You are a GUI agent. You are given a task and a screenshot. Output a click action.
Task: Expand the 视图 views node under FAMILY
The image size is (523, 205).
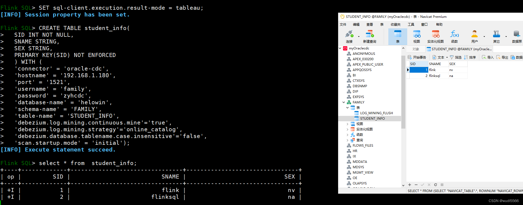click(348, 124)
